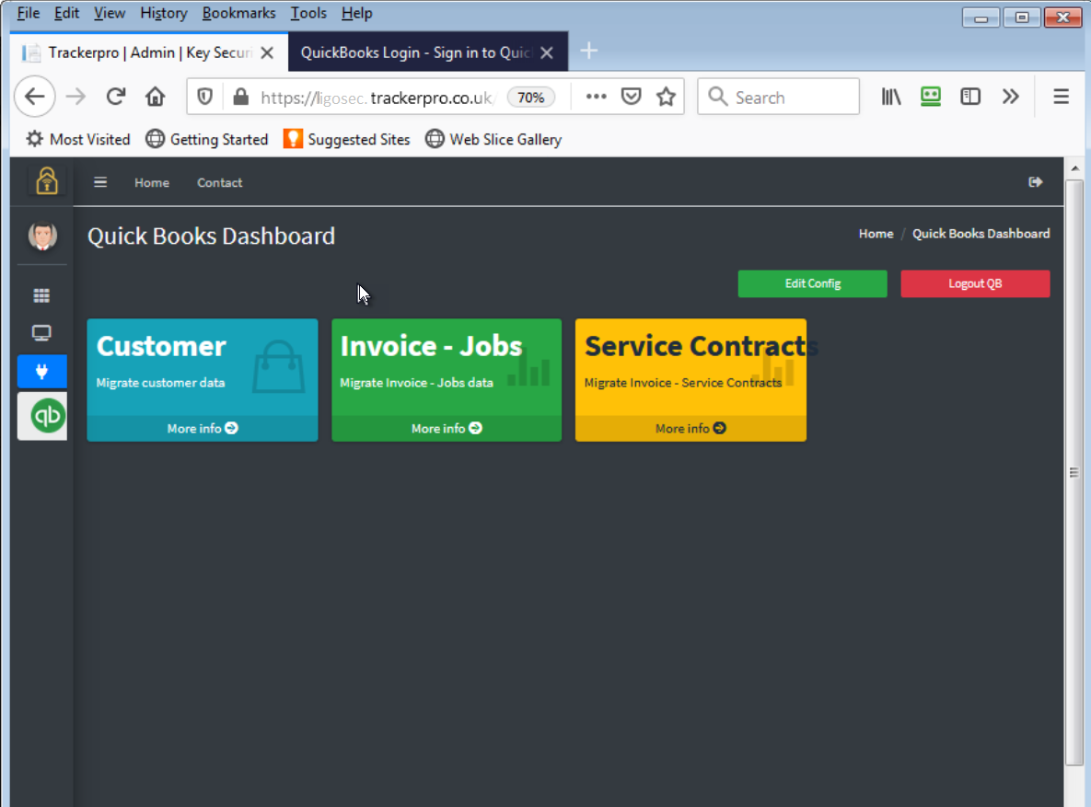Click the green extension icon in toolbar
The height and width of the screenshot is (807, 1091).
tap(930, 97)
